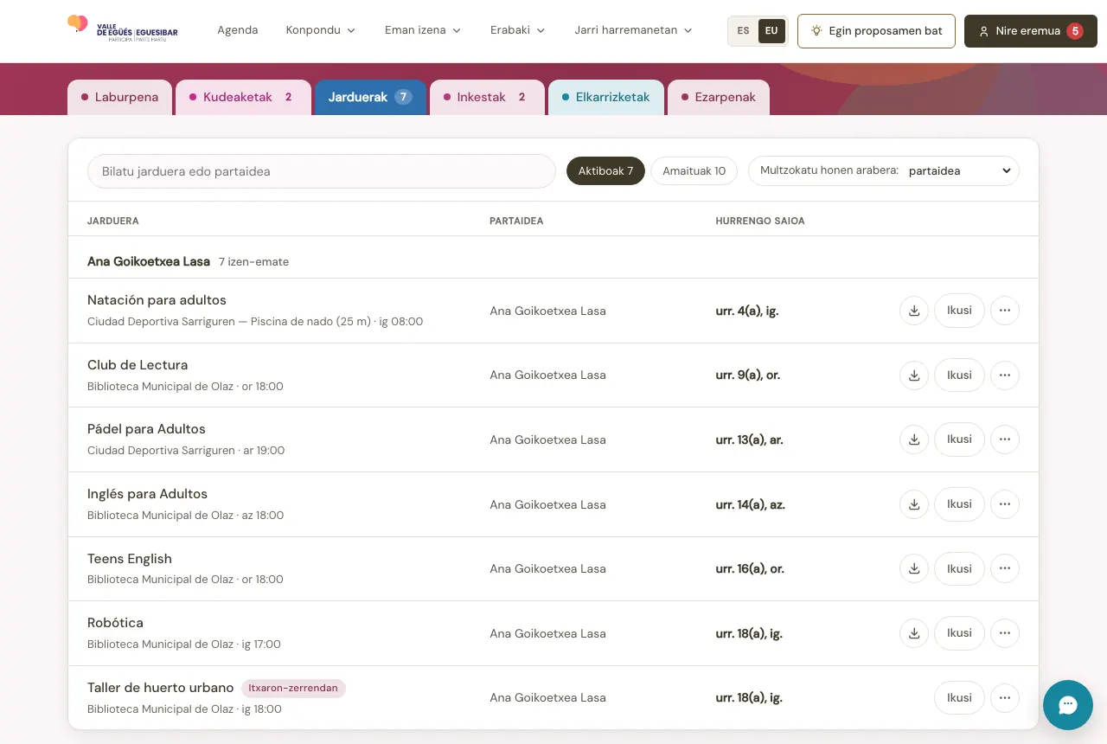1107x744 pixels.
Task: Click Ikusi for Taller de huerto urbano
Action: tap(959, 697)
